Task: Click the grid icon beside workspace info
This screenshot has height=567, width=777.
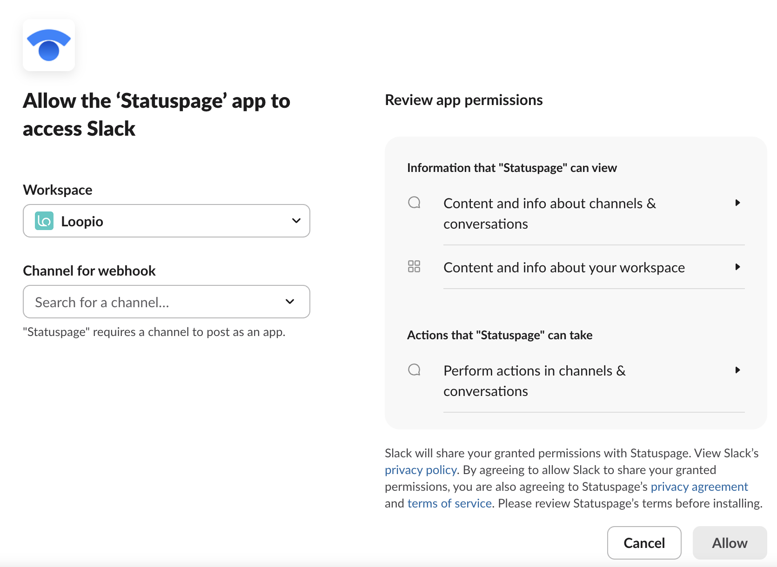Action: 414,266
